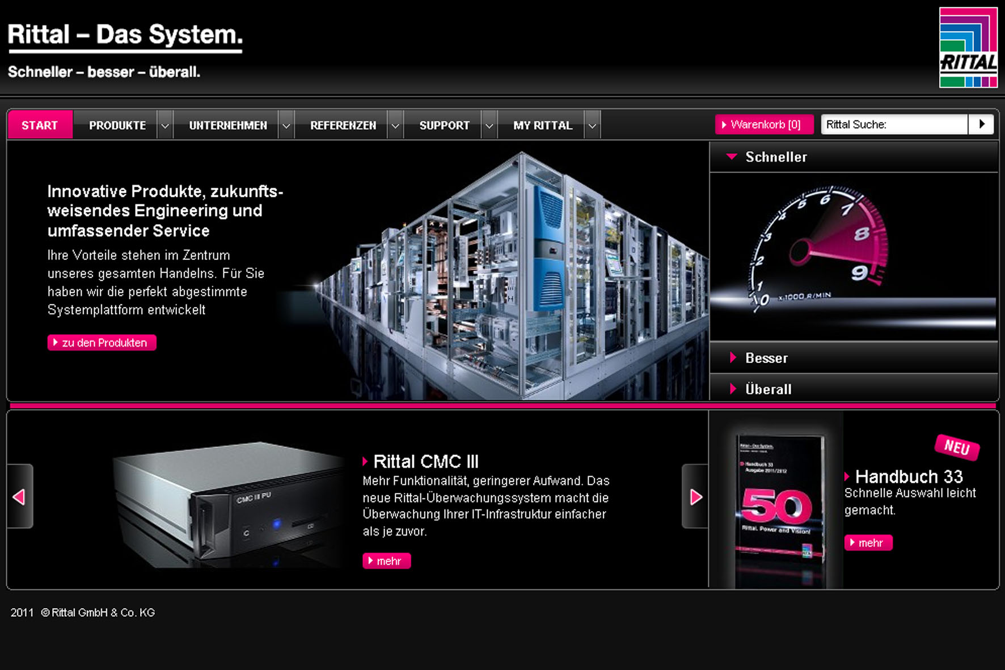Select the START tab

click(40, 125)
